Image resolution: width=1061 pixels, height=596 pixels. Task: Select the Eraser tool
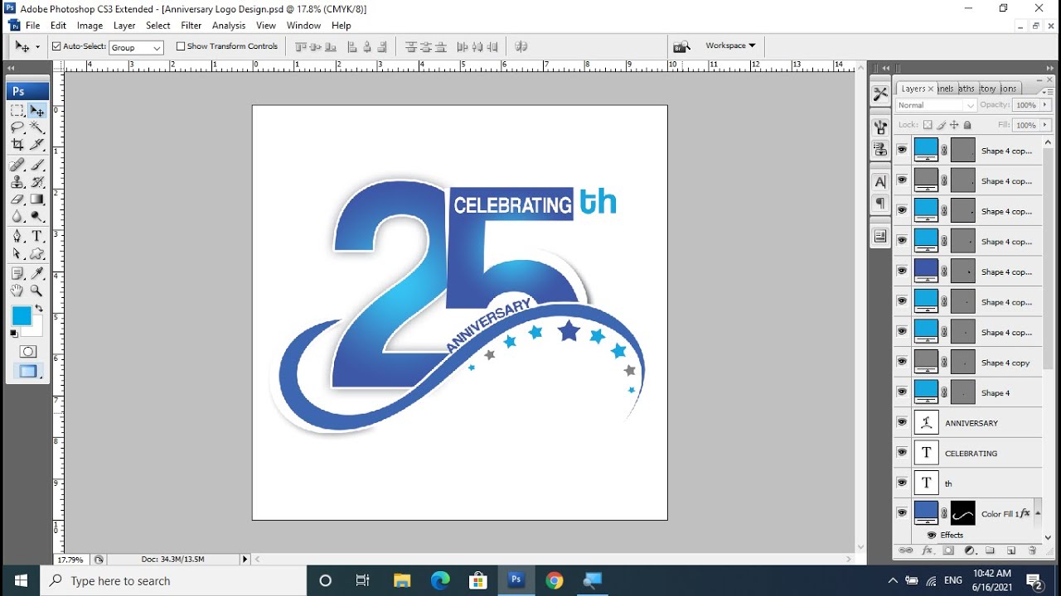17,199
